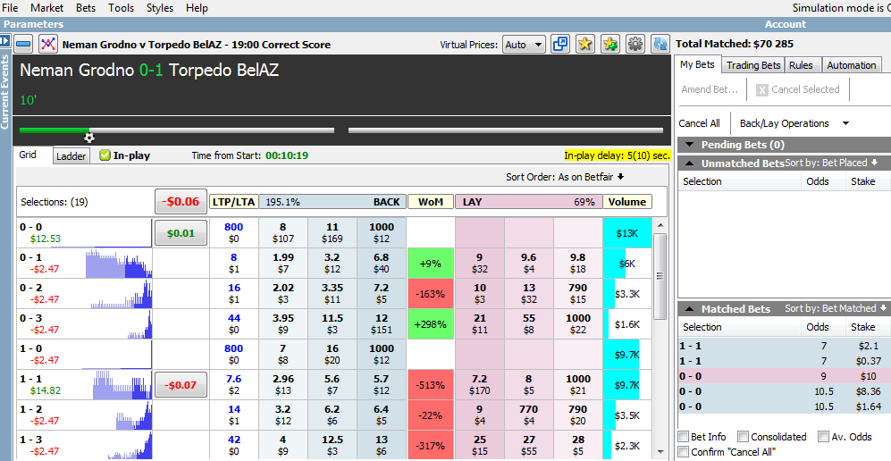
Task: Enable the Av. Odds checkbox
Action: coord(823,437)
